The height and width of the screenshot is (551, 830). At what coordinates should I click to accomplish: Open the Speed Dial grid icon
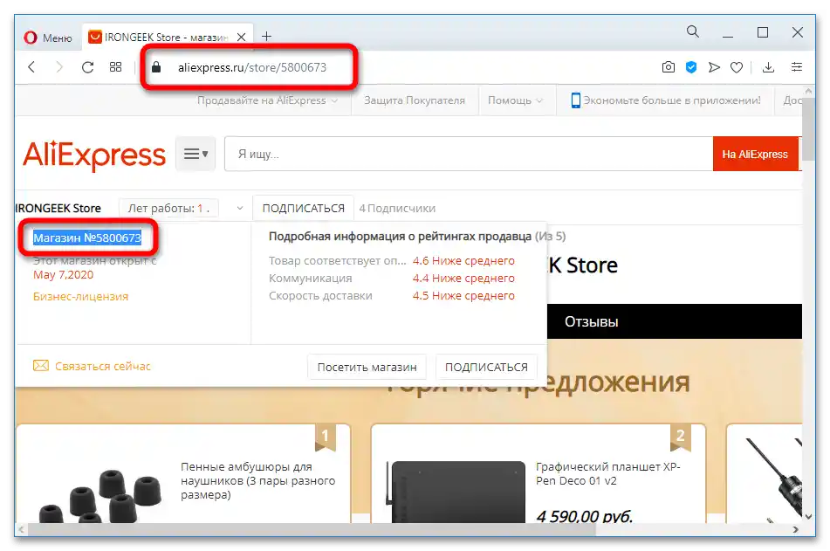pos(115,67)
